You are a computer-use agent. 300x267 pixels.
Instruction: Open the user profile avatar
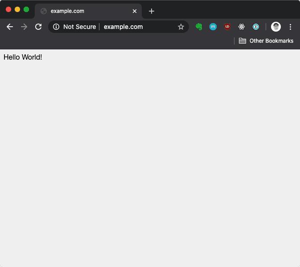pyautogui.click(x=276, y=27)
